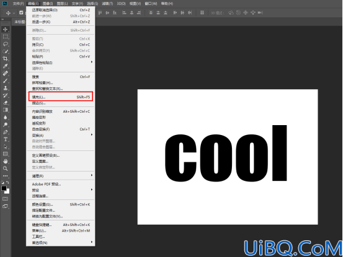Toggle Quick Mask mode
Viewport: 343px width, 257px height.
click(x=6, y=199)
